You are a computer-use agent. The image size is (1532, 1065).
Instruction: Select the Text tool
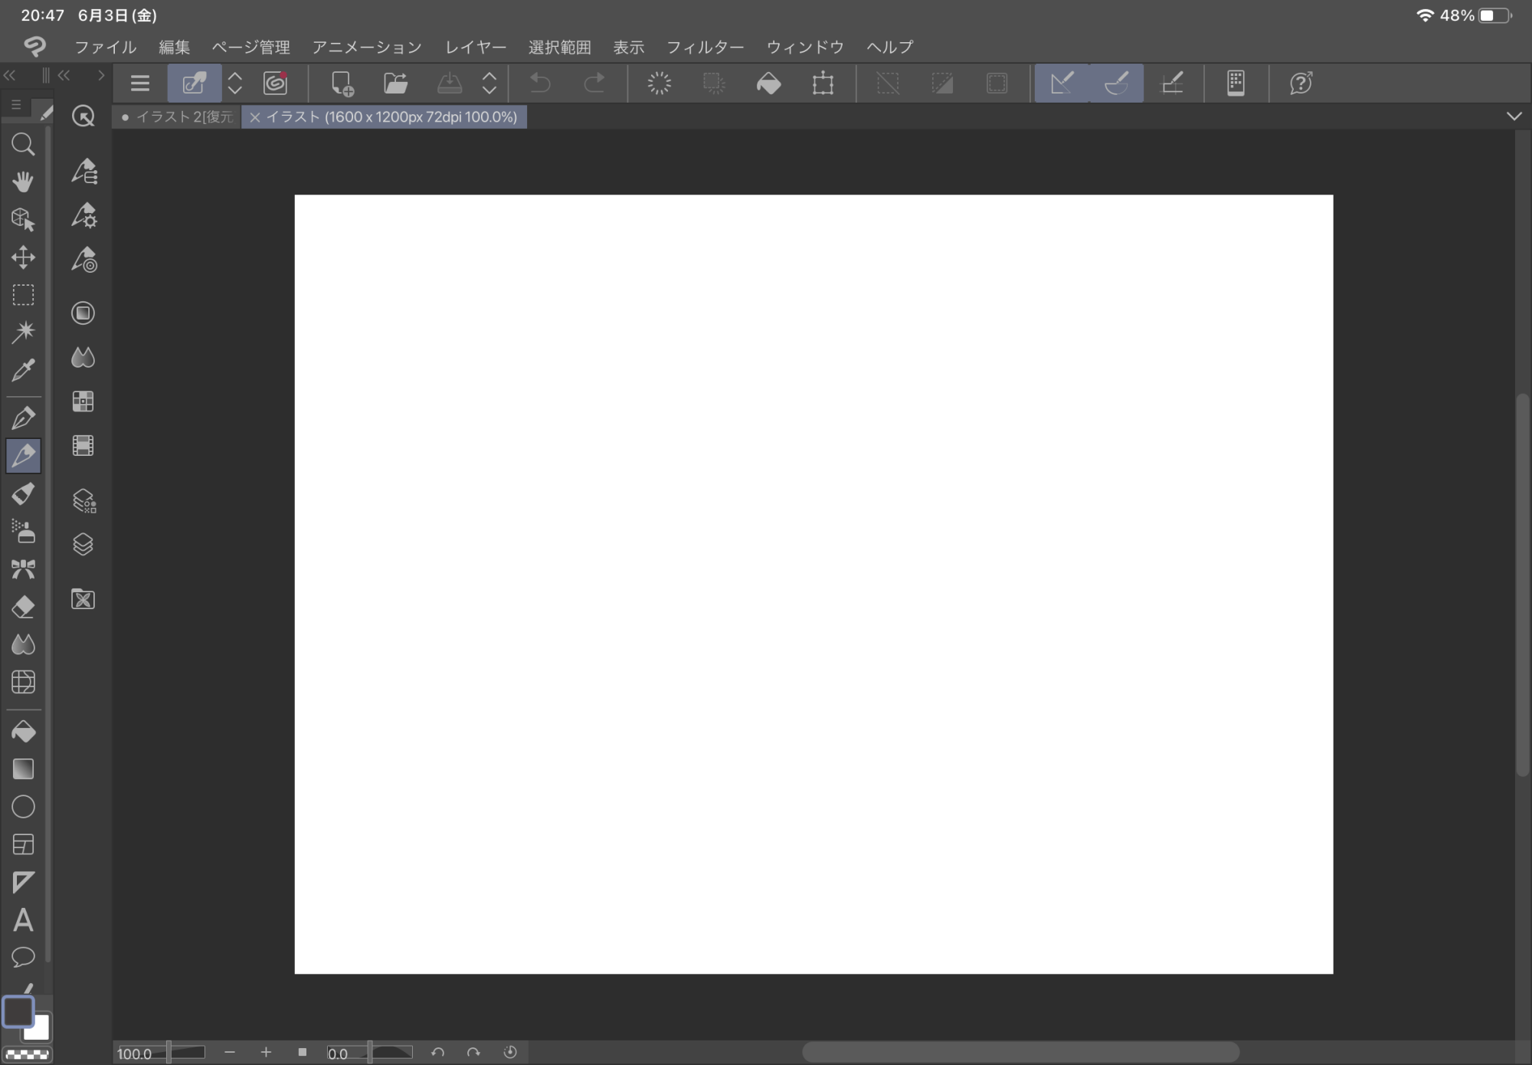(23, 919)
